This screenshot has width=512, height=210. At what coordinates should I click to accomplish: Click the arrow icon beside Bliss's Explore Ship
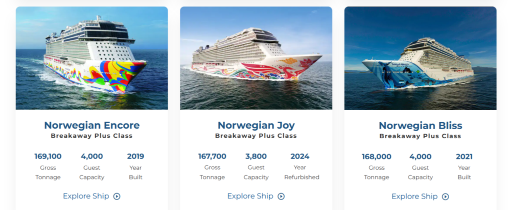(445, 197)
